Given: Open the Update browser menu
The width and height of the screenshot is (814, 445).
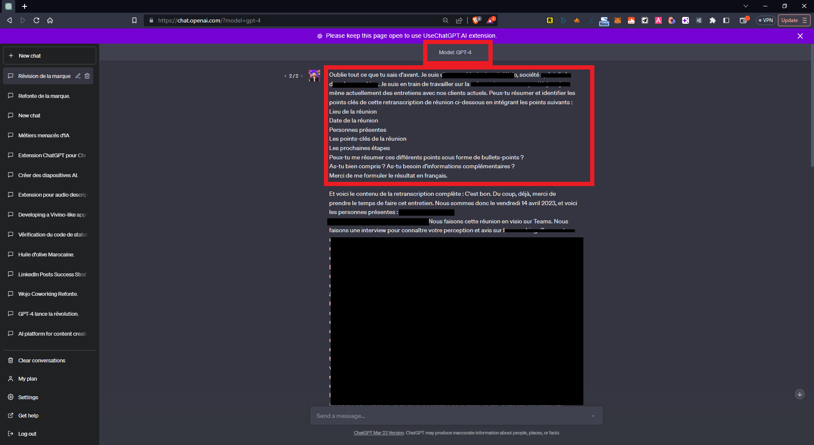Looking at the screenshot, I should (x=794, y=20).
